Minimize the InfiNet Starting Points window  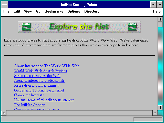153,5
